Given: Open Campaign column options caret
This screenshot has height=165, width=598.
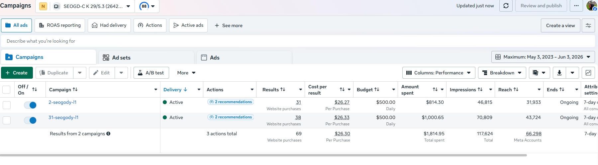Looking at the screenshot, I should (156, 90).
